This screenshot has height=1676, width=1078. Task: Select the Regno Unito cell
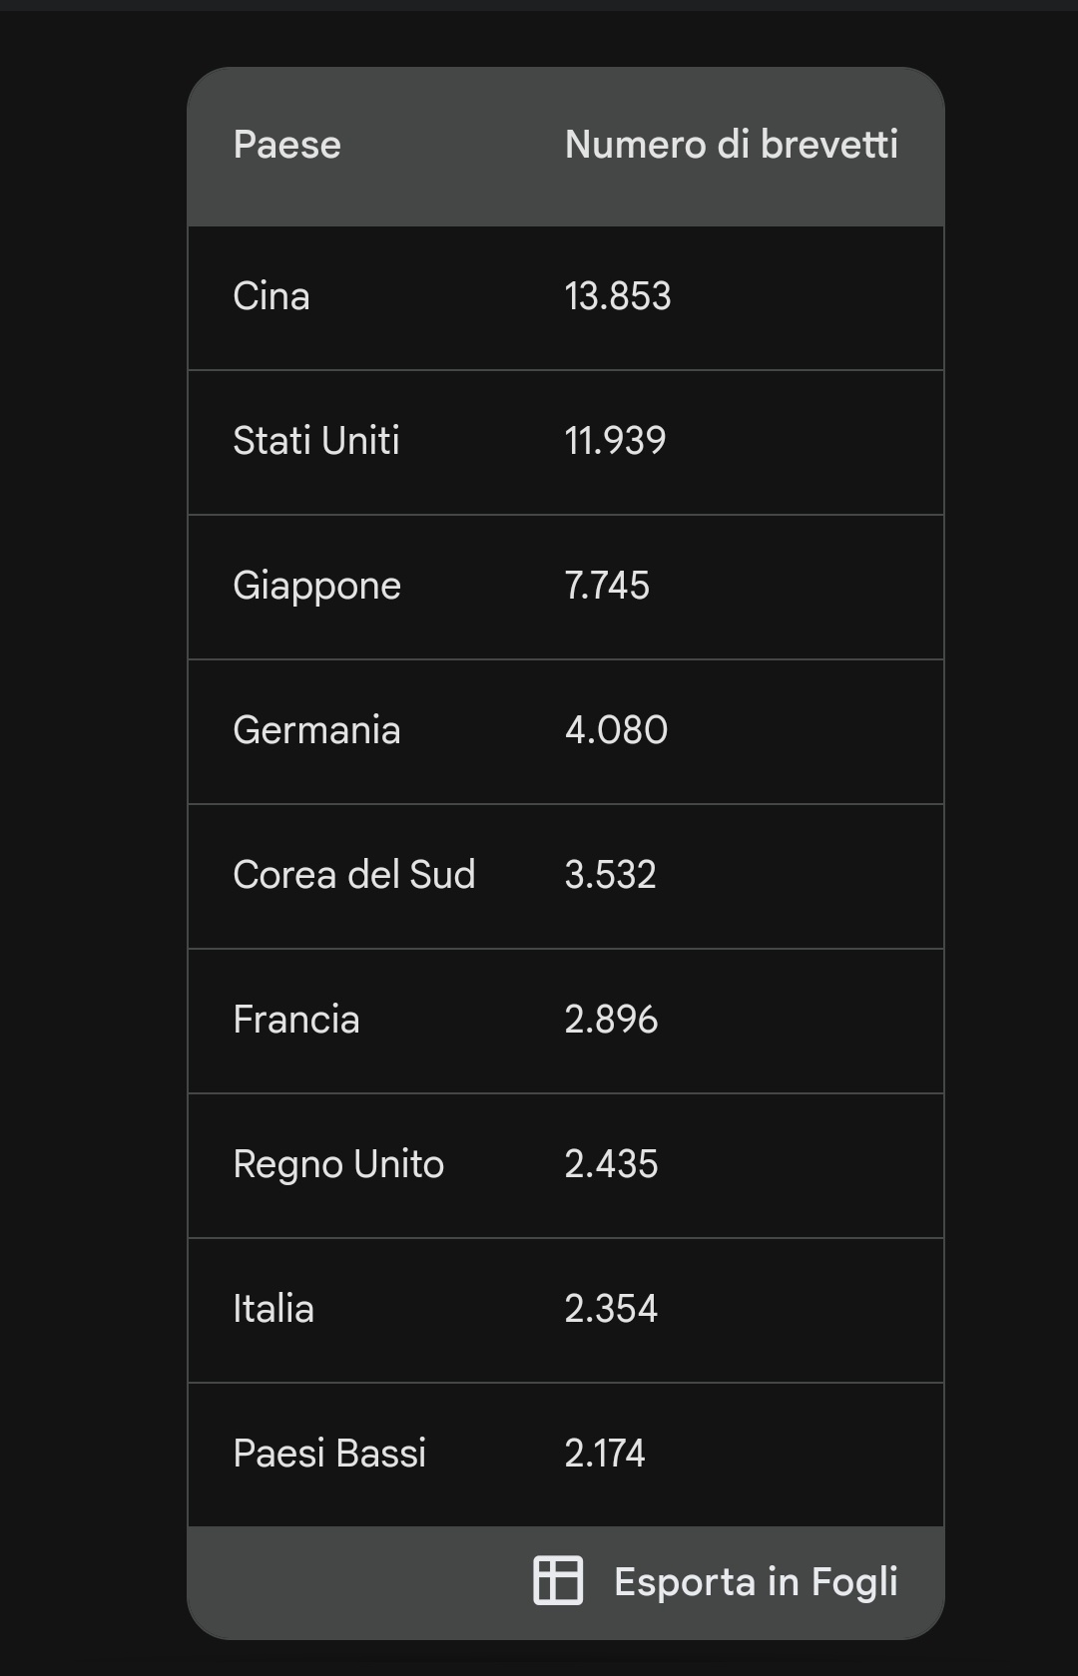point(338,1164)
